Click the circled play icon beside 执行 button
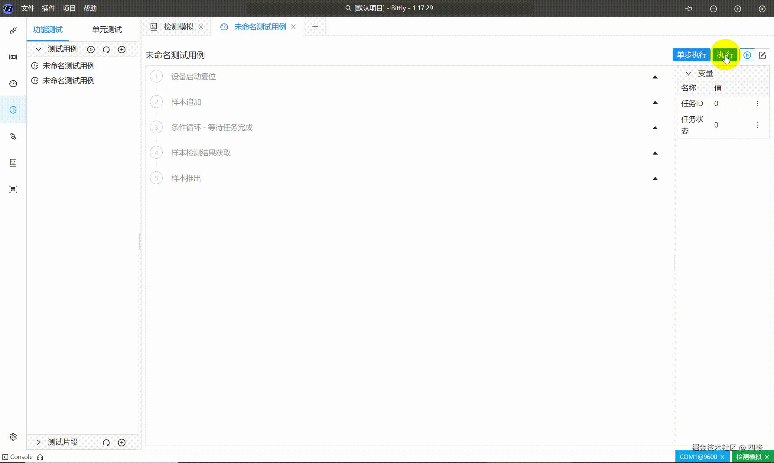Image resolution: width=774 pixels, height=463 pixels. point(747,55)
